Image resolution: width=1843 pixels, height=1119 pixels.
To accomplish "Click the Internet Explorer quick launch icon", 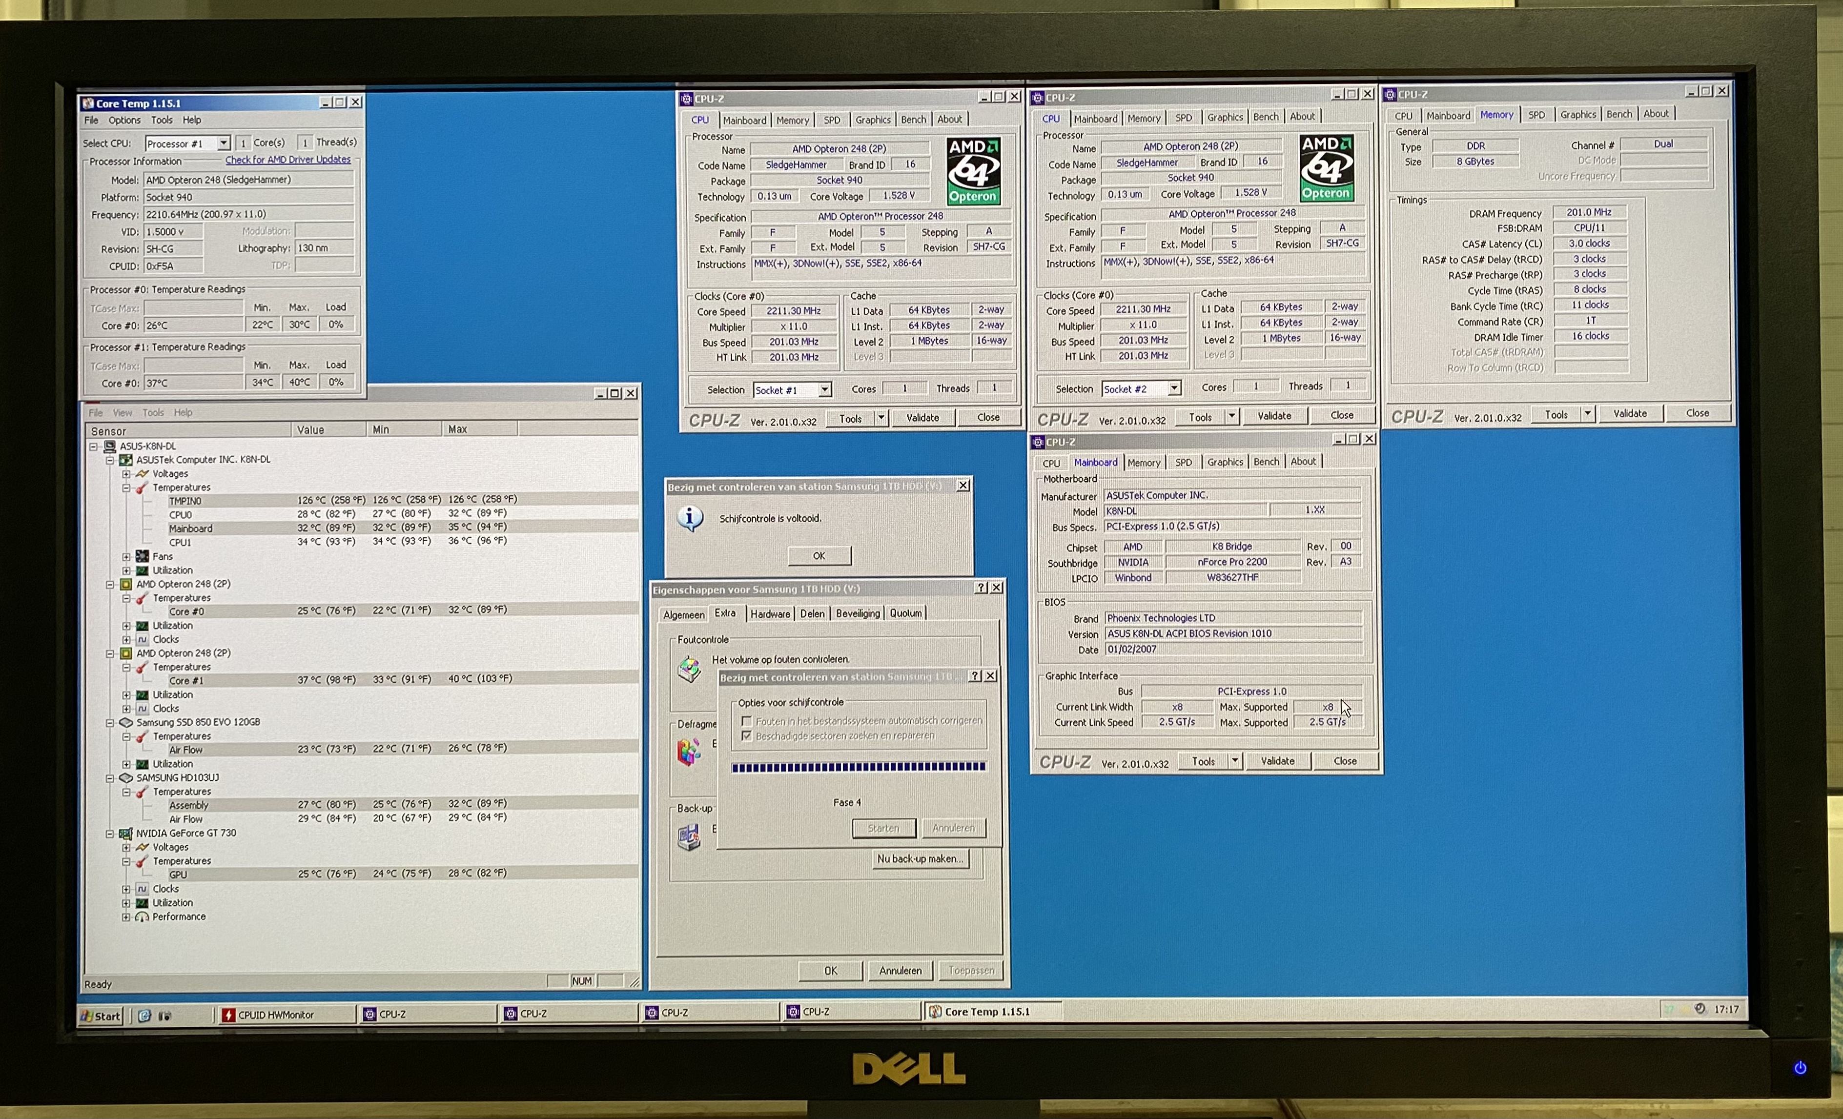I will pos(144,1016).
